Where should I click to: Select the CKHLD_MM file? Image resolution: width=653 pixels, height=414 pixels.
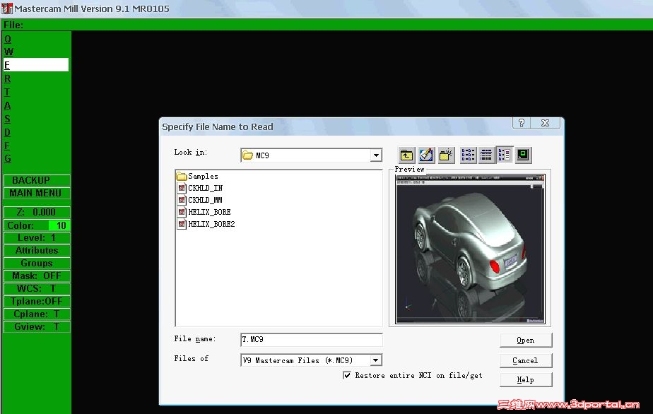(x=200, y=200)
